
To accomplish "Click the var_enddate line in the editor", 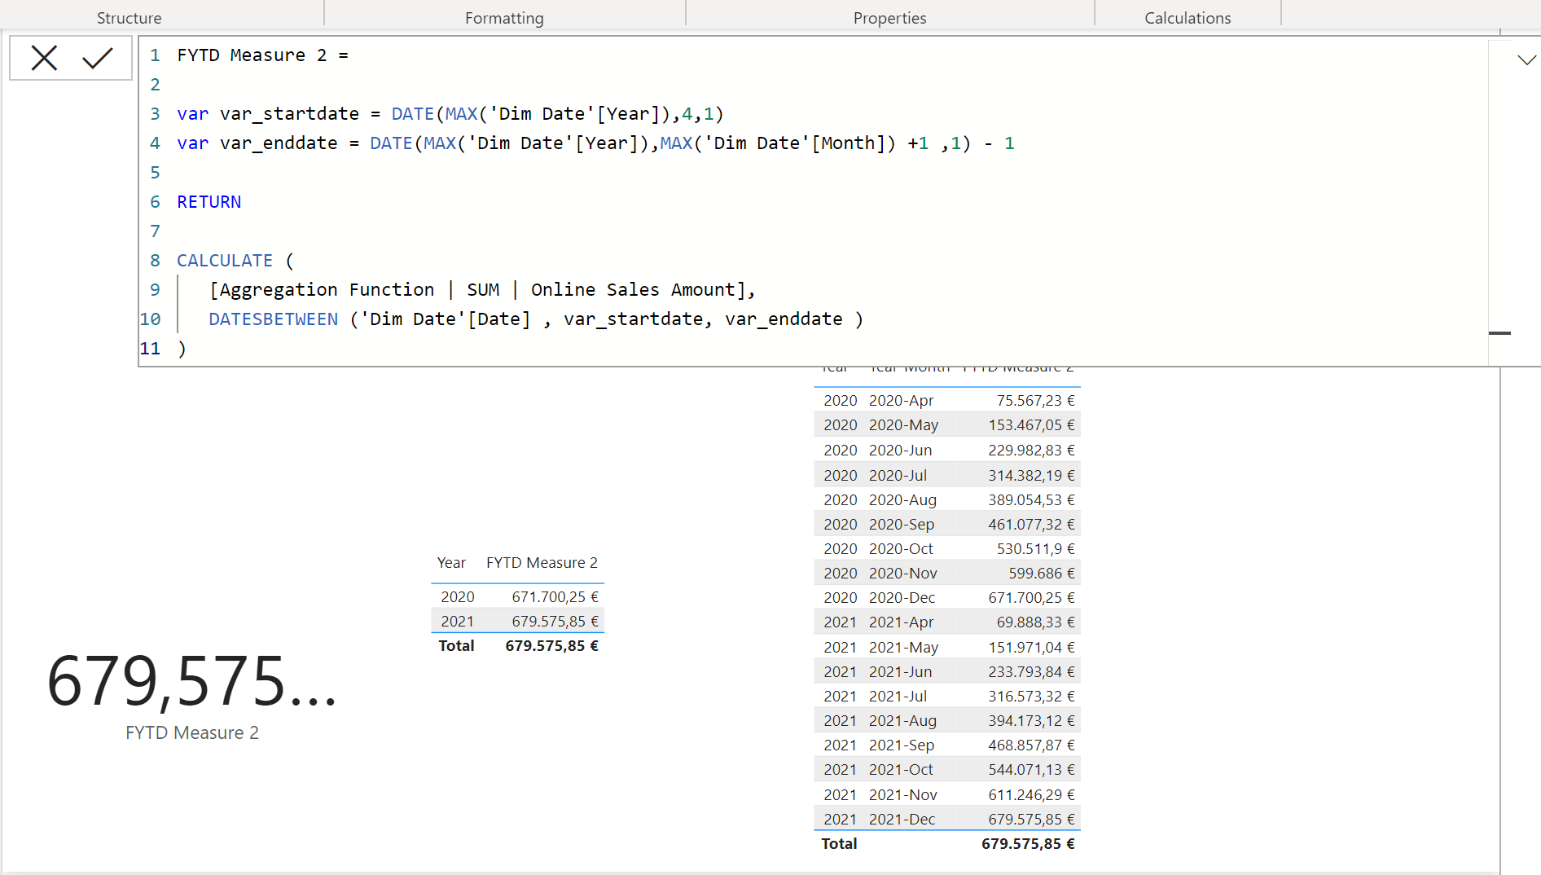I will (595, 143).
